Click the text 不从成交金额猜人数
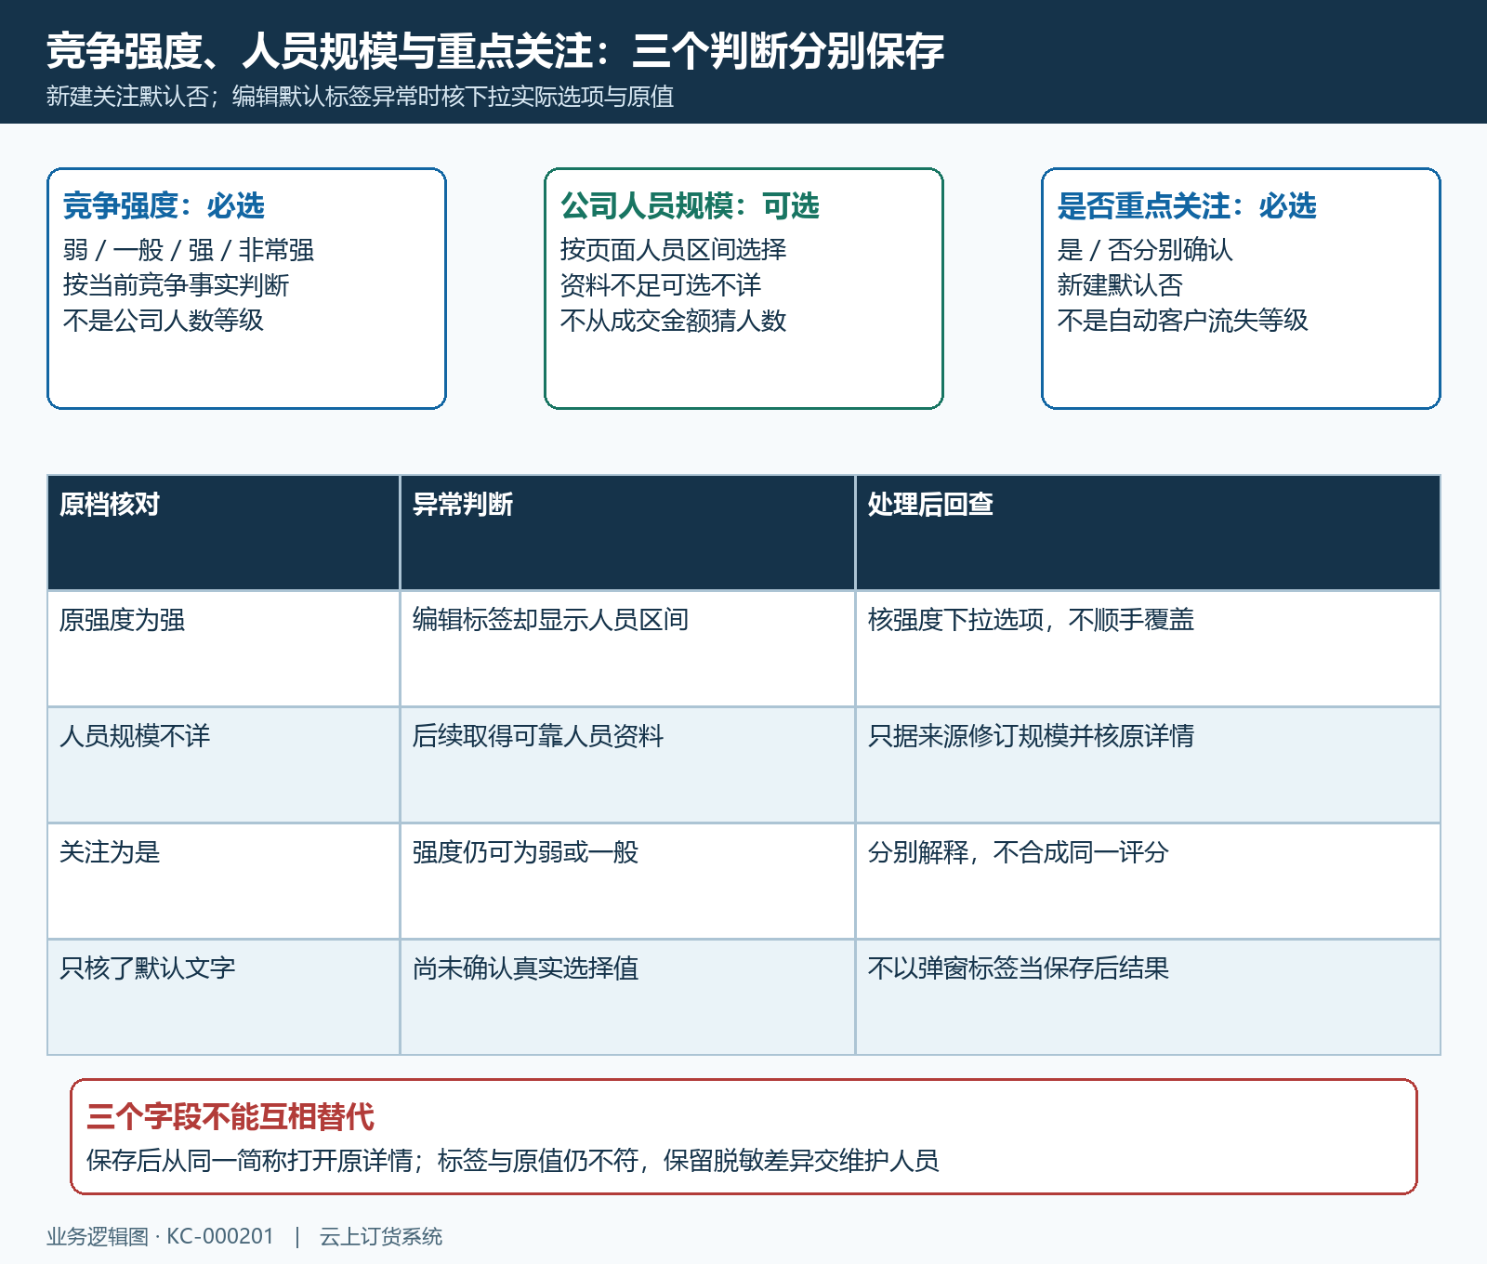This screenshot has width=1487, height=1264. click(x=673, y=321)
